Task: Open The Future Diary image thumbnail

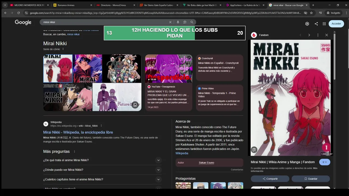Action: (x=117, y=97)
